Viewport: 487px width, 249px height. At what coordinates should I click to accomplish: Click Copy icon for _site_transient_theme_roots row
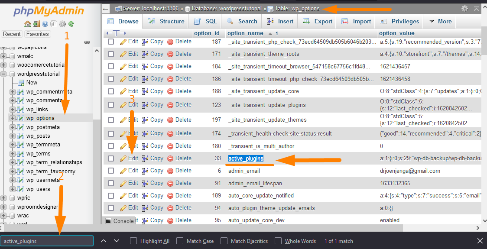pos(145,54)
